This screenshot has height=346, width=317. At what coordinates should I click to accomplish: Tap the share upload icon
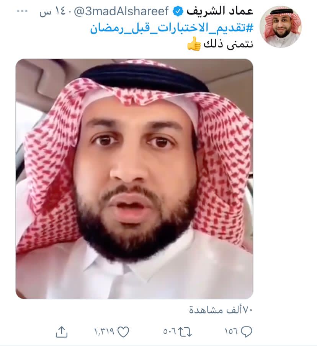coord(61,331)
